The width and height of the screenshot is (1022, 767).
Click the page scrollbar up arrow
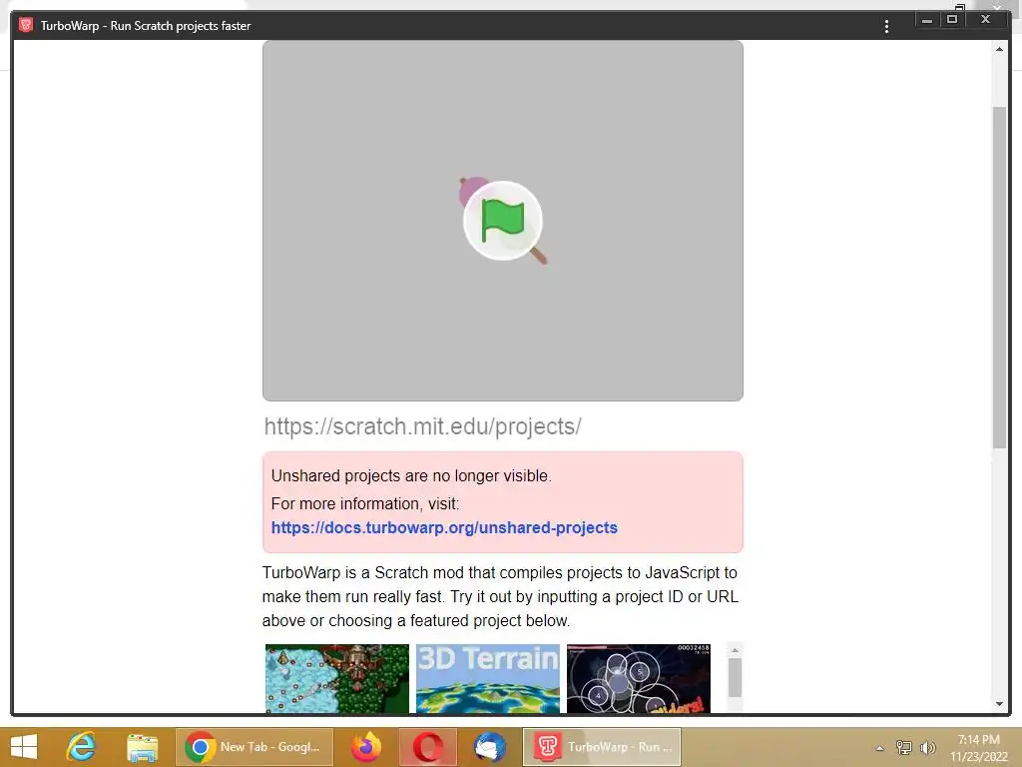999,49
